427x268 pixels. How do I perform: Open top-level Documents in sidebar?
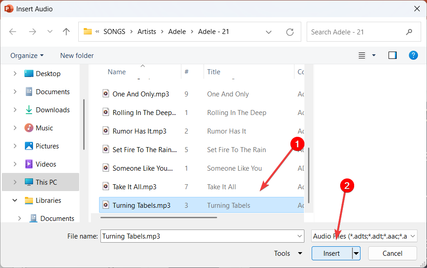coord(47,92)
